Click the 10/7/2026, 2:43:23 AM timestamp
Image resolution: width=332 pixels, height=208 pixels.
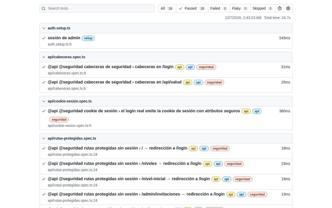tap(243, 18)
